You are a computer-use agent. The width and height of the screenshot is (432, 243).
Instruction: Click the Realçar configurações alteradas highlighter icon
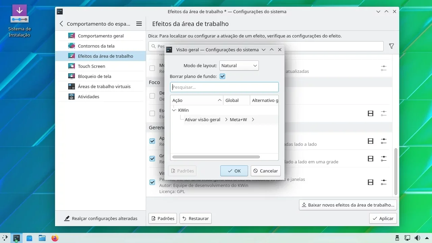click(67, 218)
